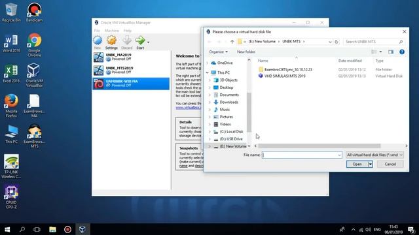Refresh the folder view in dialog
The width and height of the screenshot is (419, 235).
pos(337,42)
